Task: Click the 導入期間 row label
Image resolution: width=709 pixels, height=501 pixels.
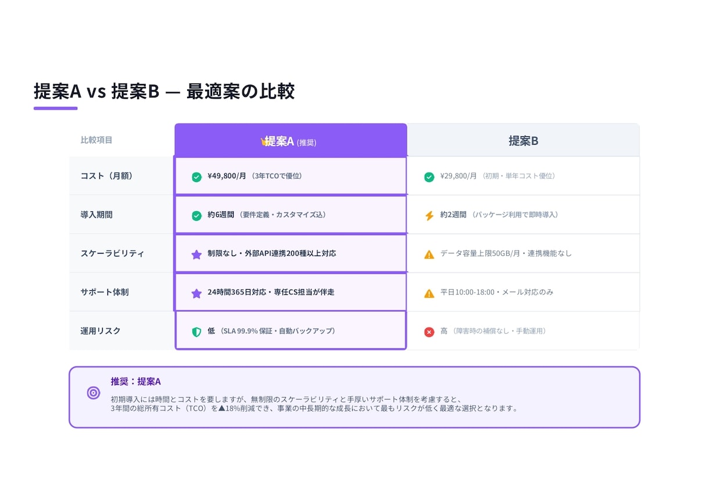Action: pyautogui.click(x=96, y=215)
